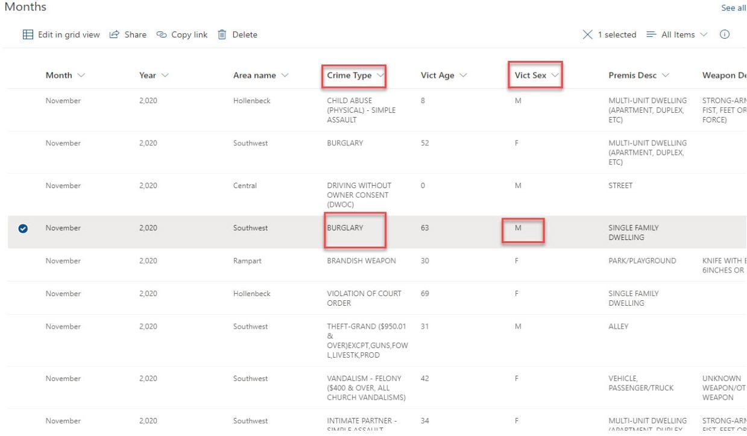Click the All Items view list icon

651,35
